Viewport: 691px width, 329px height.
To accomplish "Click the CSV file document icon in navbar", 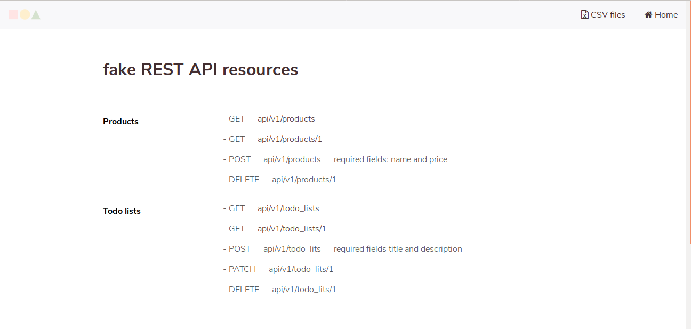I will [x=584, y=14].
